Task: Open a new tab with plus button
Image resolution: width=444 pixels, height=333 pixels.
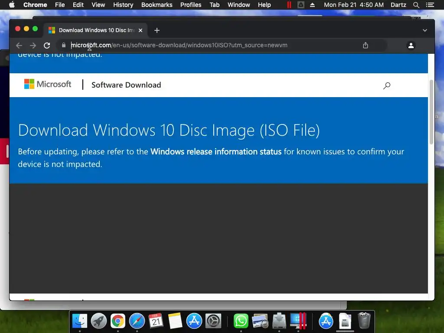Action: (157, 30)
